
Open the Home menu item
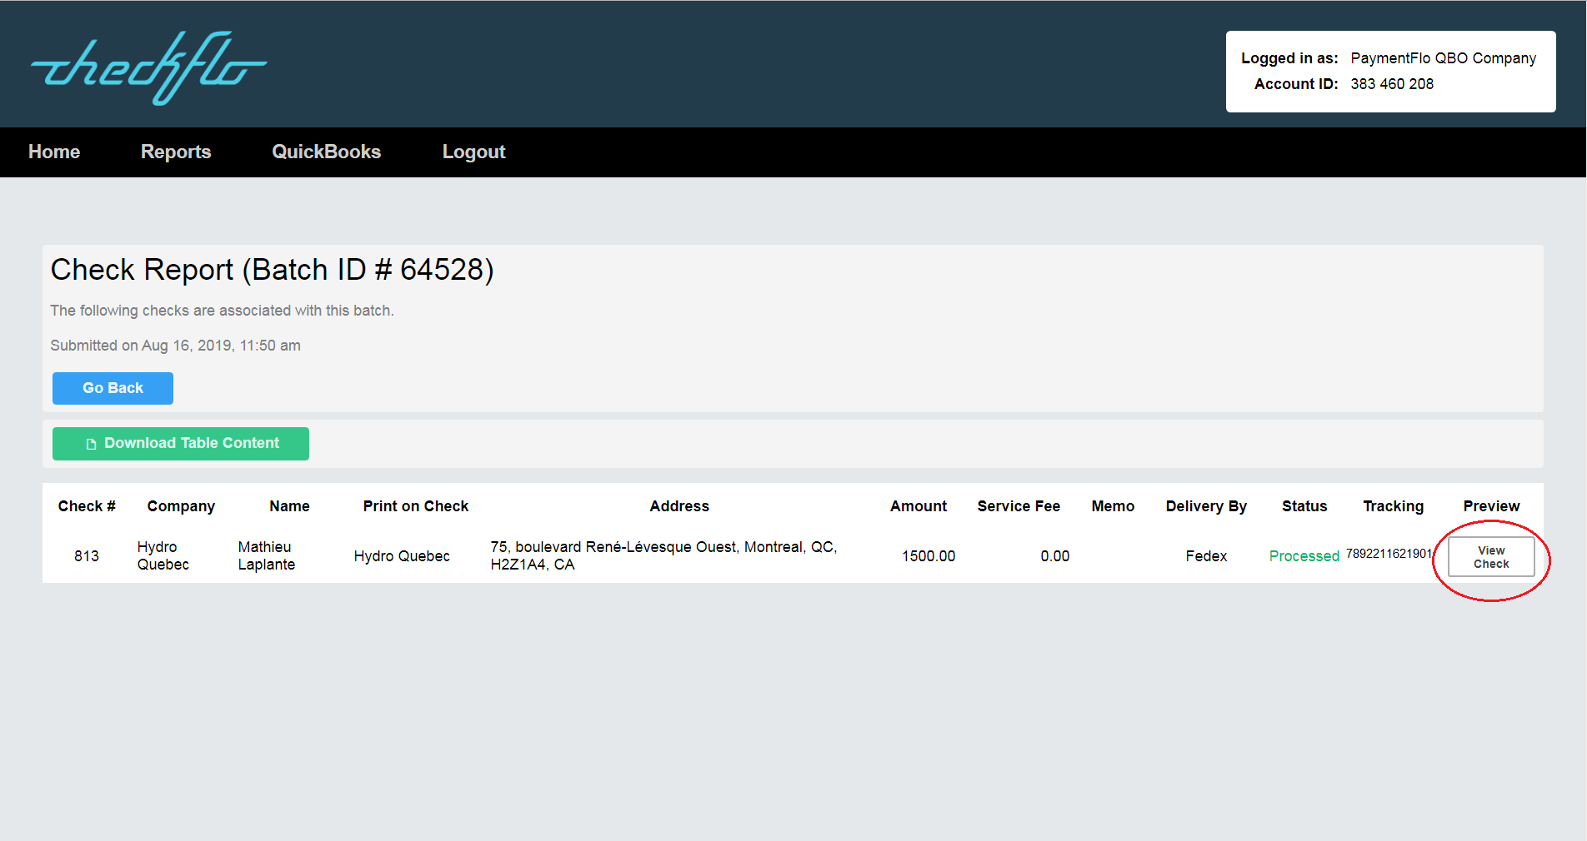54,152
